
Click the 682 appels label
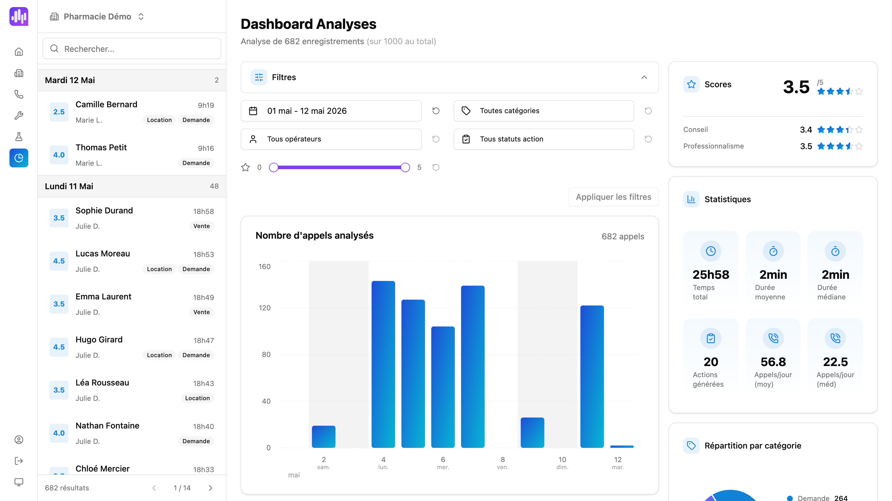[x=623, y=237]
